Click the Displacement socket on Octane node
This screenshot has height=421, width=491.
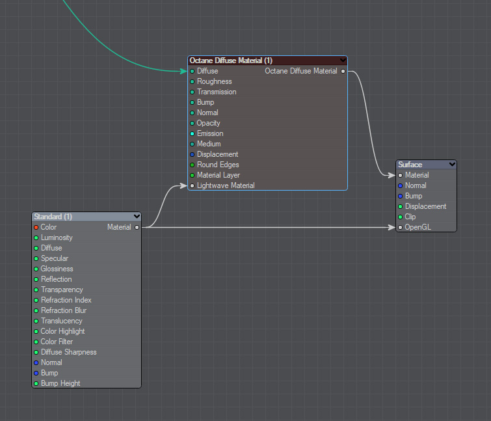point(192,154)
